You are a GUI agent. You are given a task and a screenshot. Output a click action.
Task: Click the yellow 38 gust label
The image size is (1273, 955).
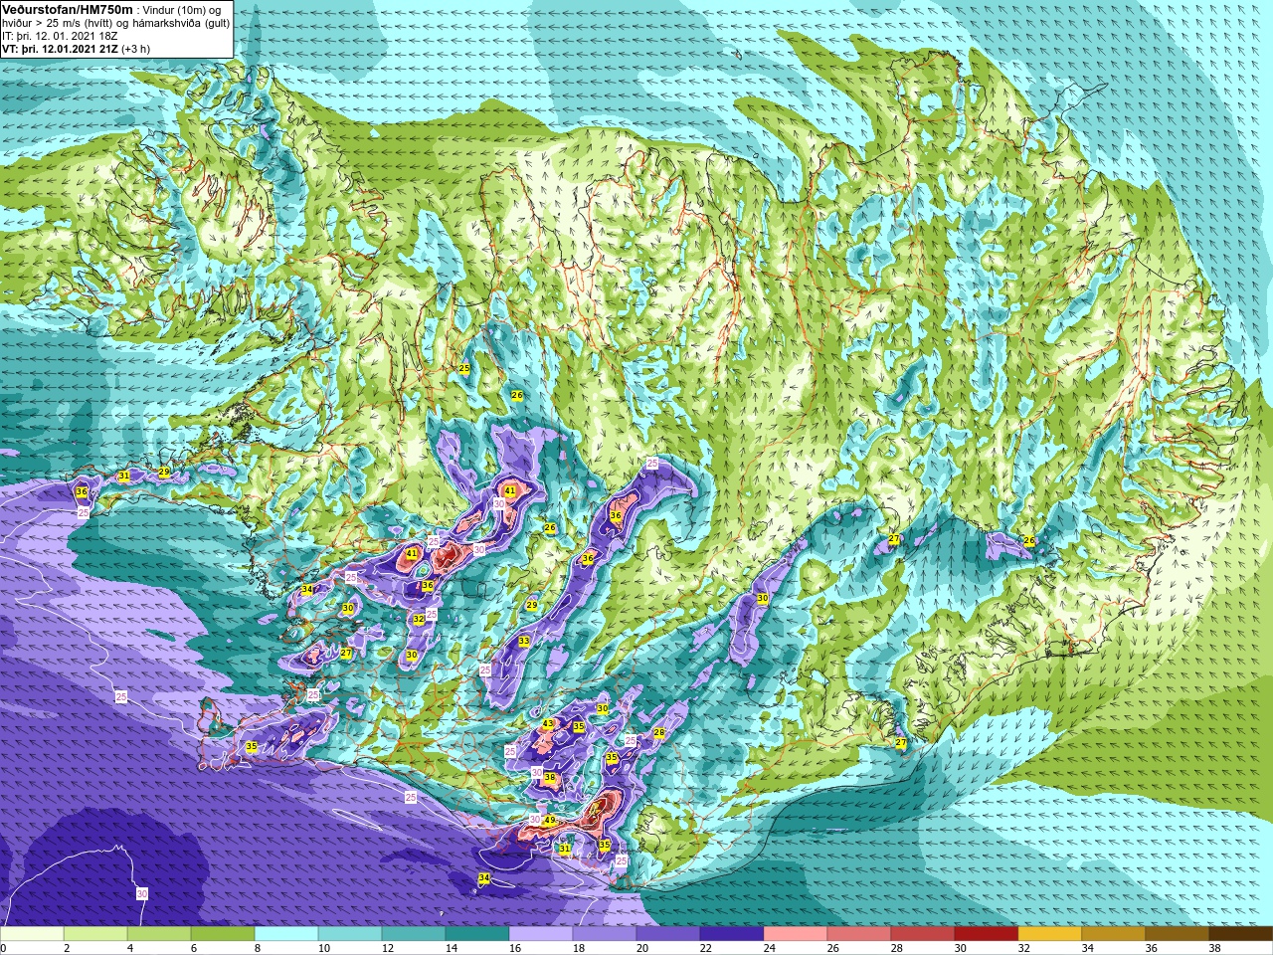tap(550, 778)
